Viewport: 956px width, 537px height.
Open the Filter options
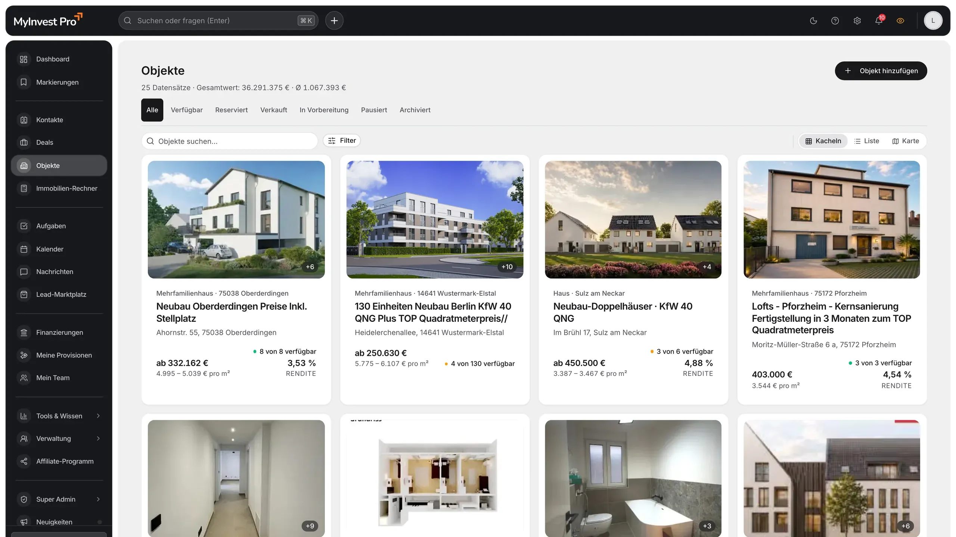tap(342, 141)
